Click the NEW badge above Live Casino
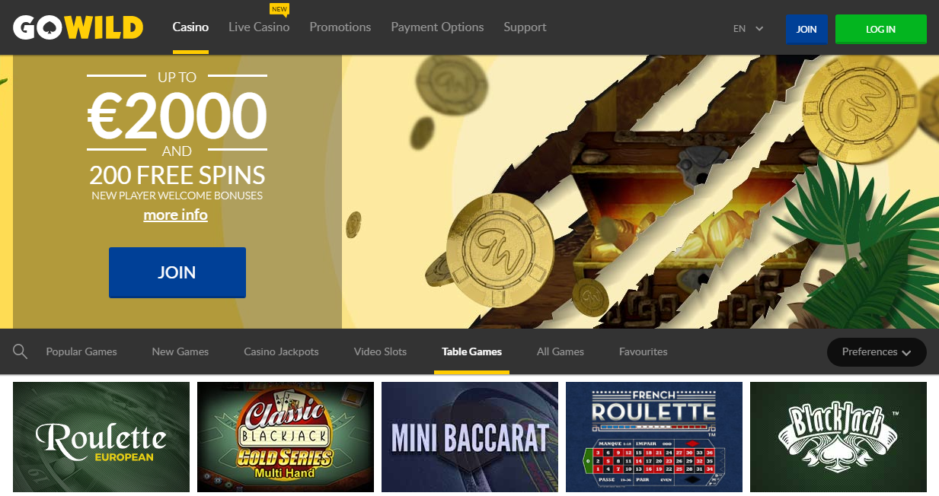 [279, 9]
